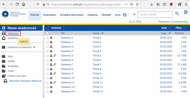Click the UMK university logo
Image resolution: width=190 pixels, height=98 pixels.
[14, 14]
